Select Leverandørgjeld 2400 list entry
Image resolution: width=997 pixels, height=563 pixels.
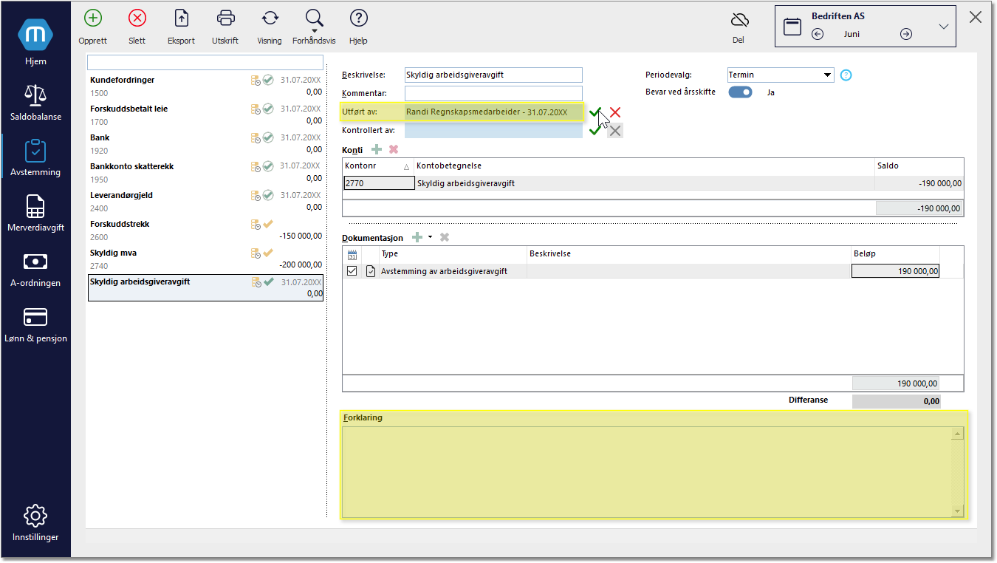205,201
